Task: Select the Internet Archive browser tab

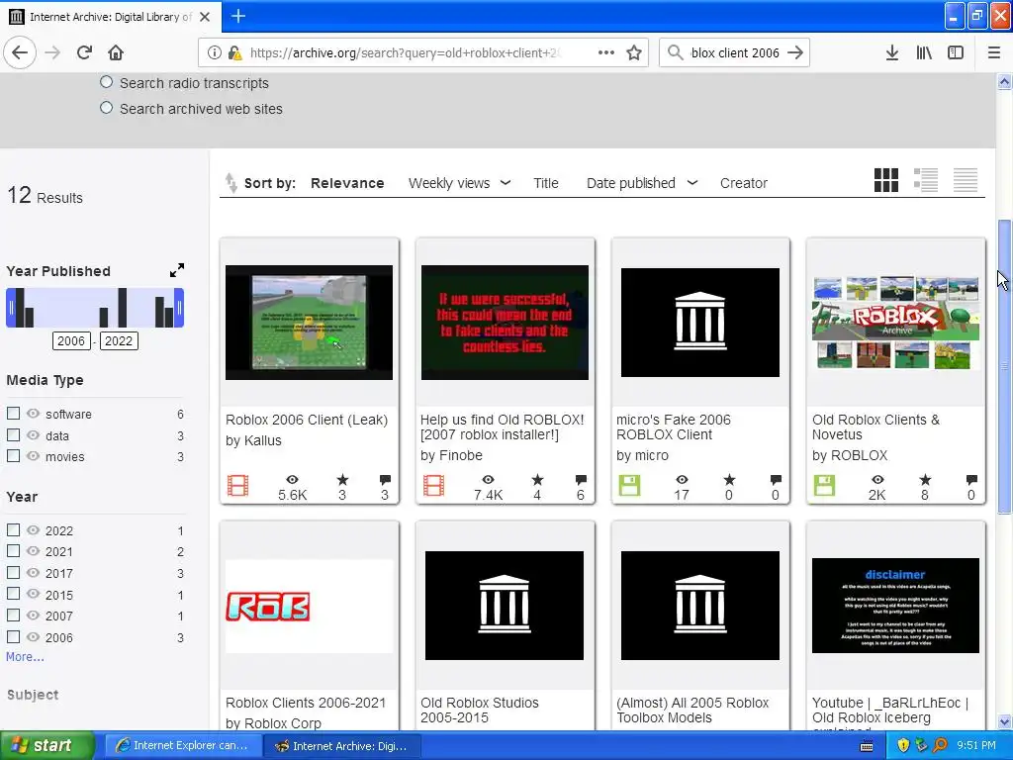Action: coord(111,17)
